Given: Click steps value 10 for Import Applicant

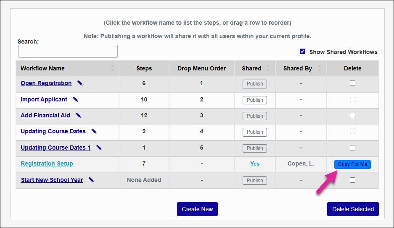Looking at the screenshot, I should (144, 99).
